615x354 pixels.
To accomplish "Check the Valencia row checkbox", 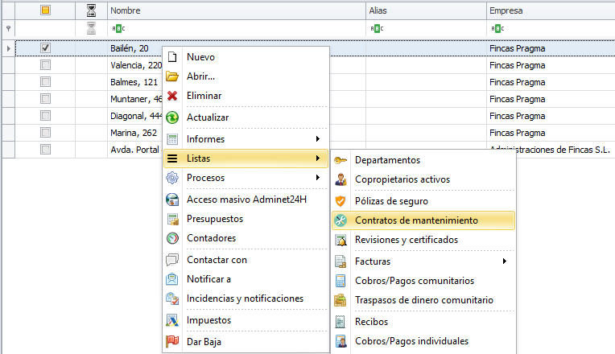I will point(46,65).
